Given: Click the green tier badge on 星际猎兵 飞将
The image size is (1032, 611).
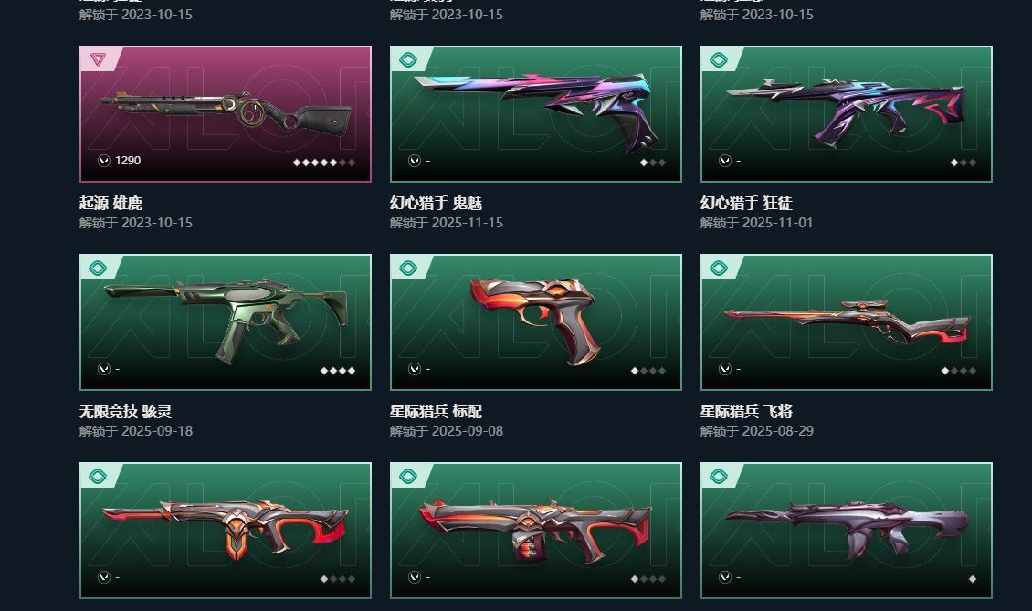Looking at the screenshot, I should (x=719, y=268).
